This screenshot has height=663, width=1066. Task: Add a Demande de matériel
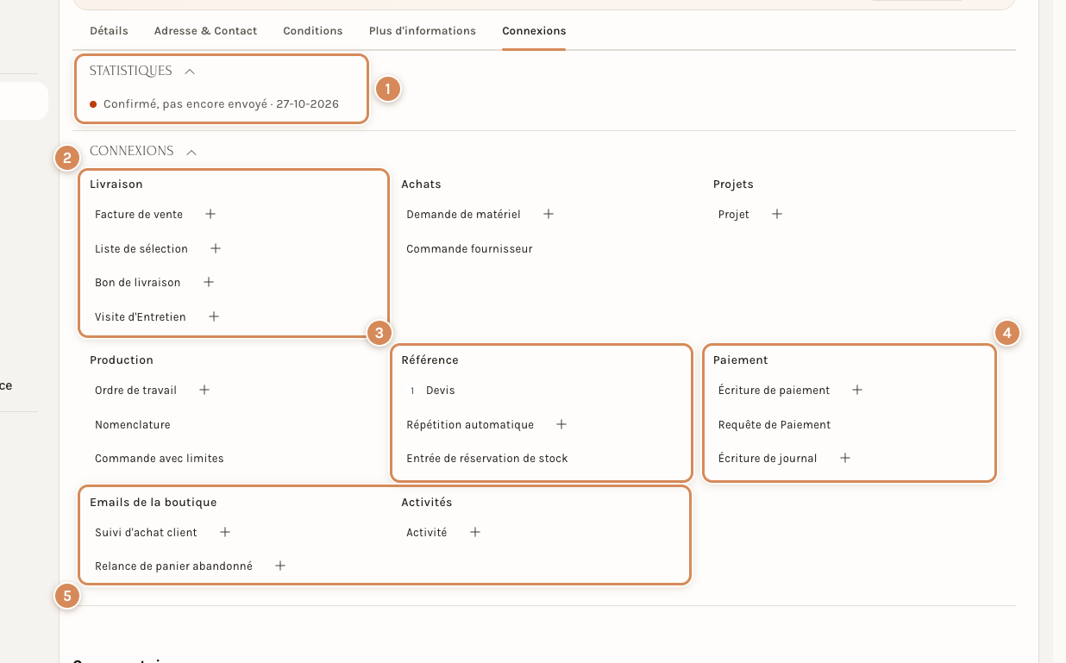point(548,214)
